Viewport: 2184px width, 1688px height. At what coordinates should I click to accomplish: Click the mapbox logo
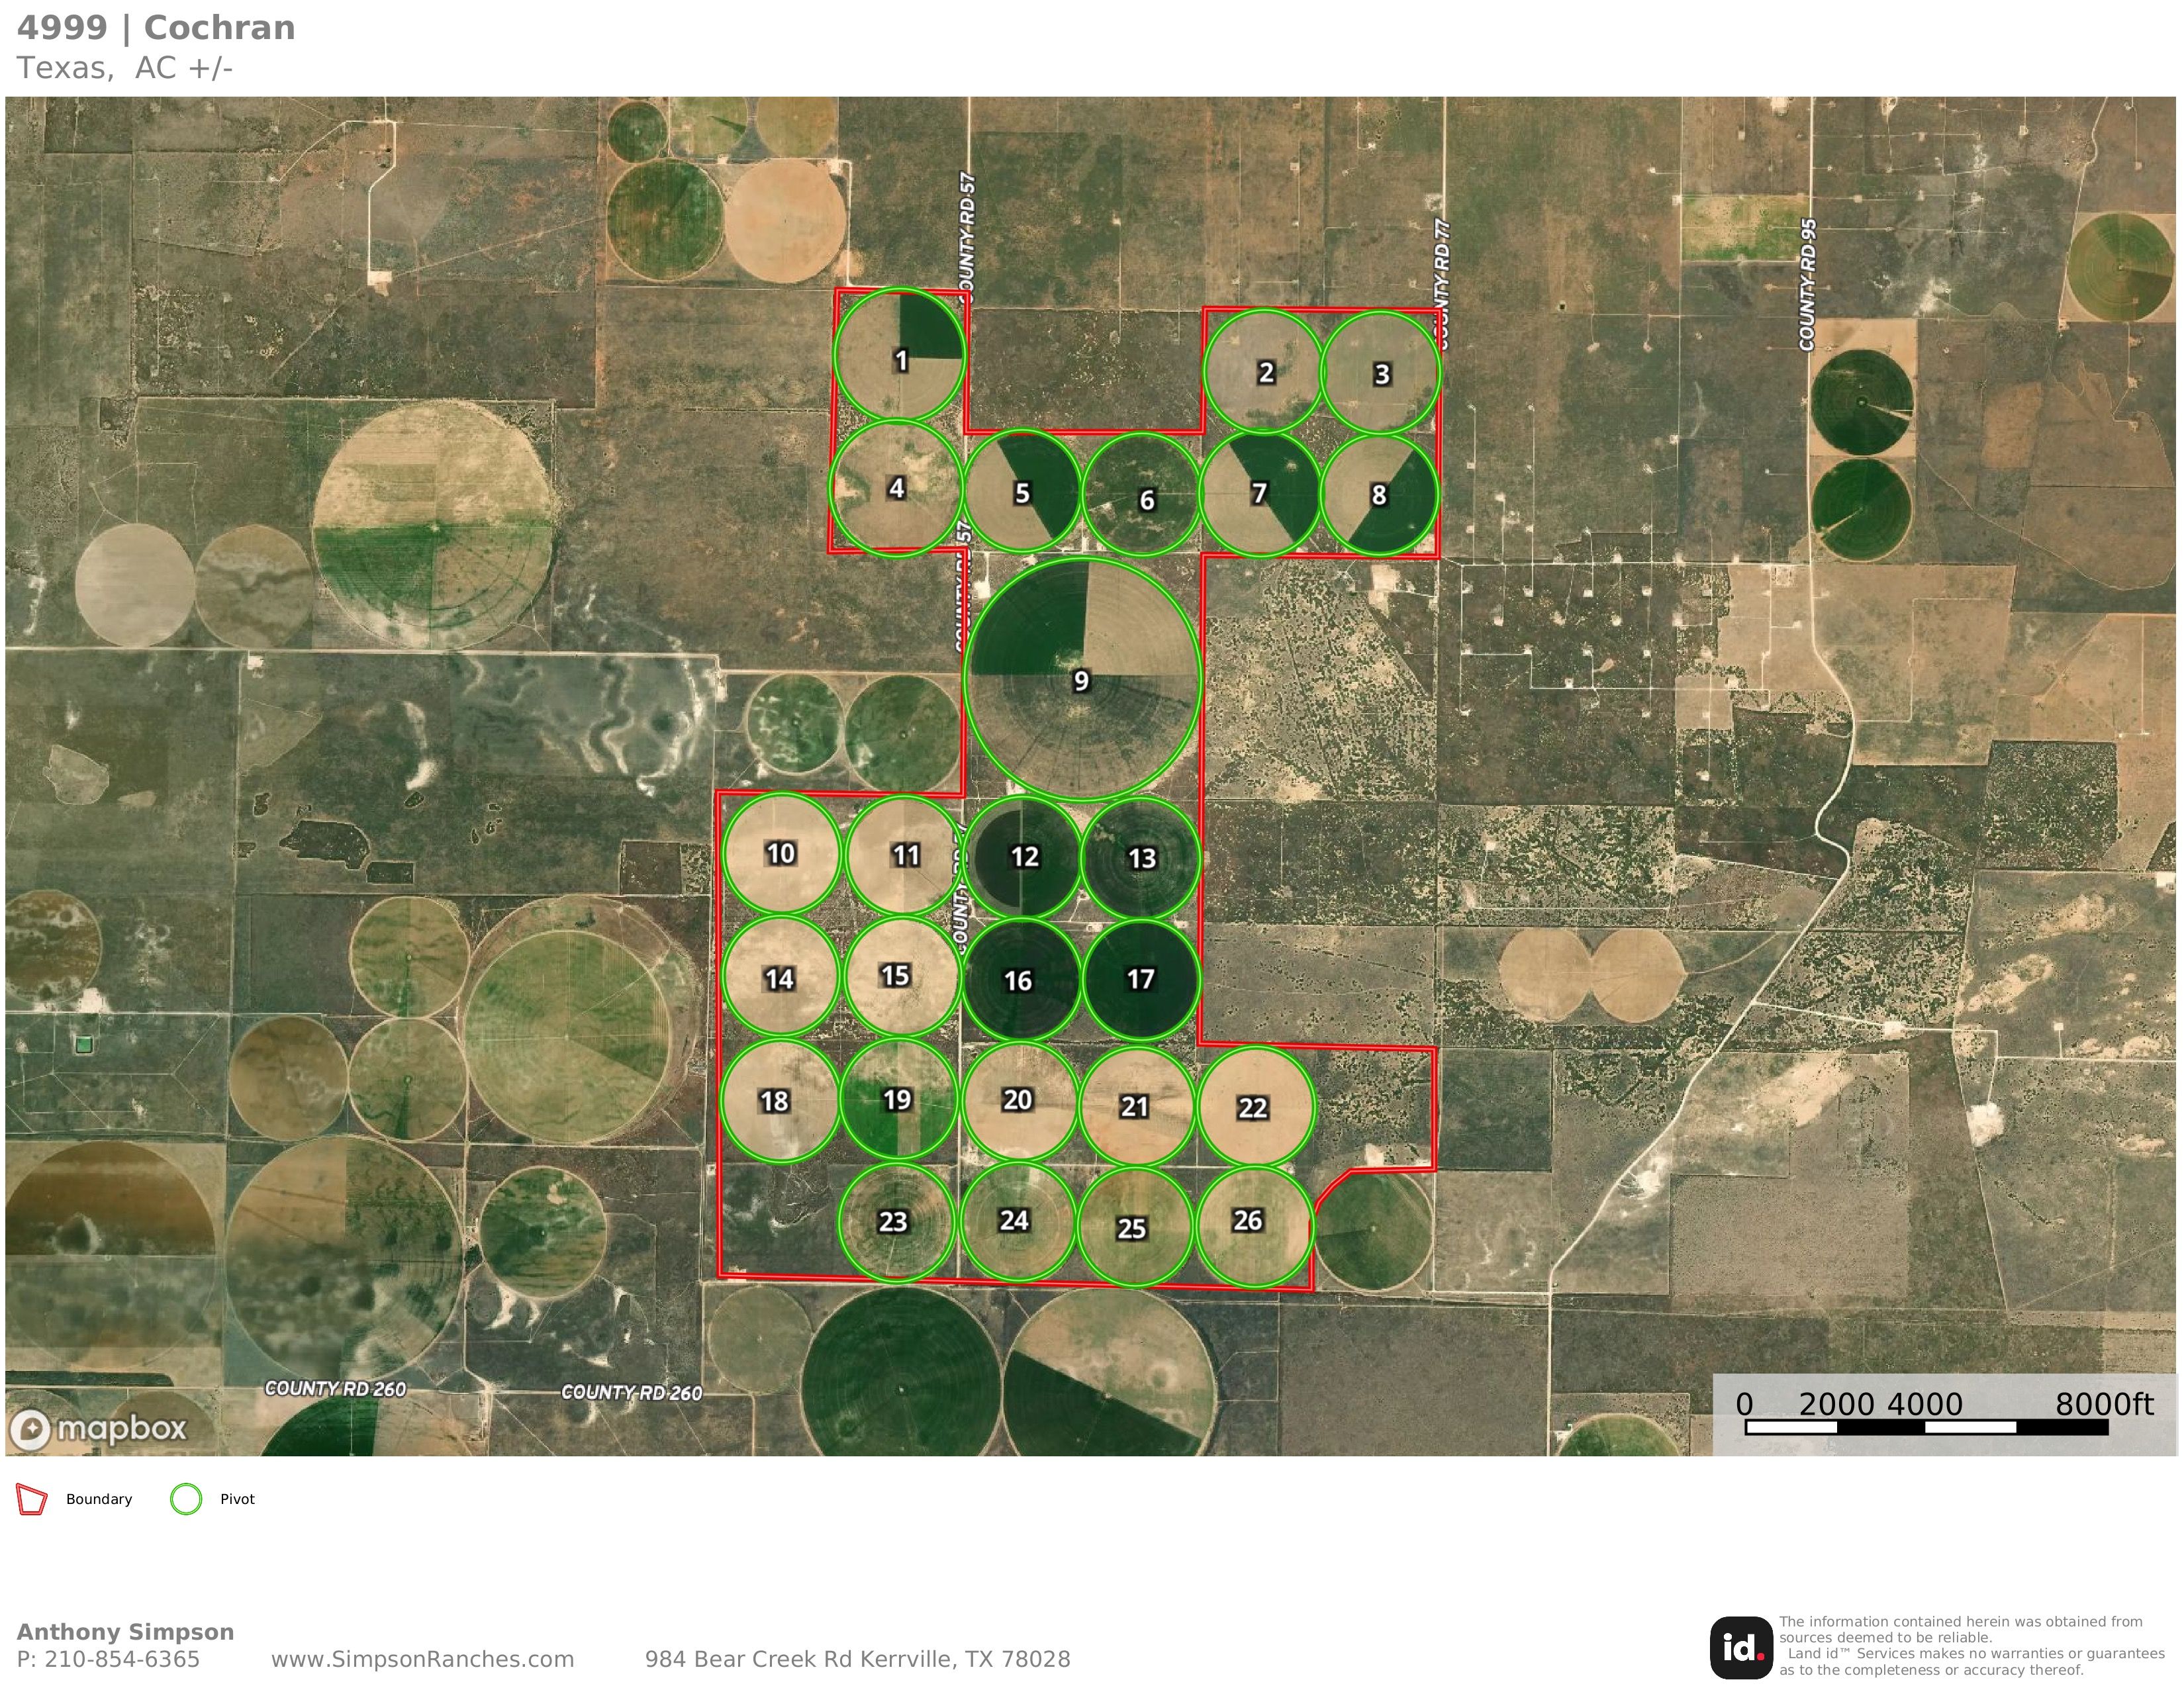click(x=98, y=1429)
